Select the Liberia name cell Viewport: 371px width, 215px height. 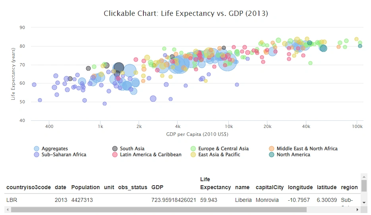[243, 200]
